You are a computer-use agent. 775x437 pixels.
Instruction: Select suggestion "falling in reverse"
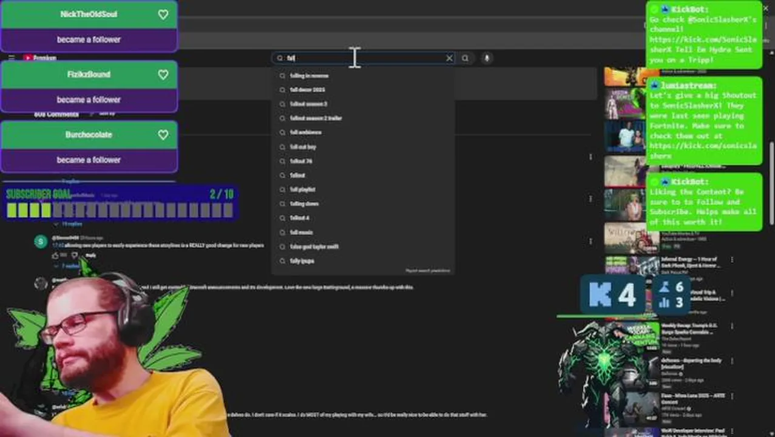point(363,76)
